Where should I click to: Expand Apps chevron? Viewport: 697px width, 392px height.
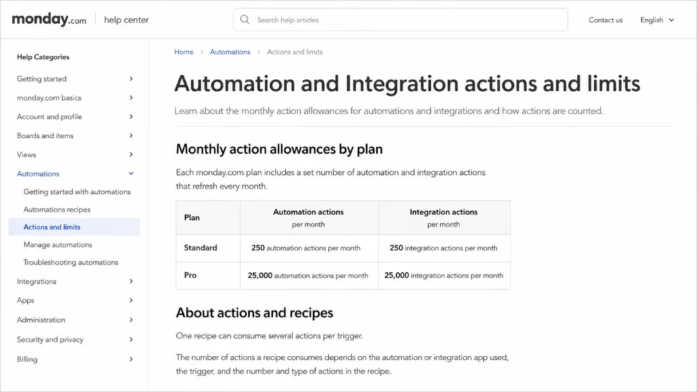point(131,300)
